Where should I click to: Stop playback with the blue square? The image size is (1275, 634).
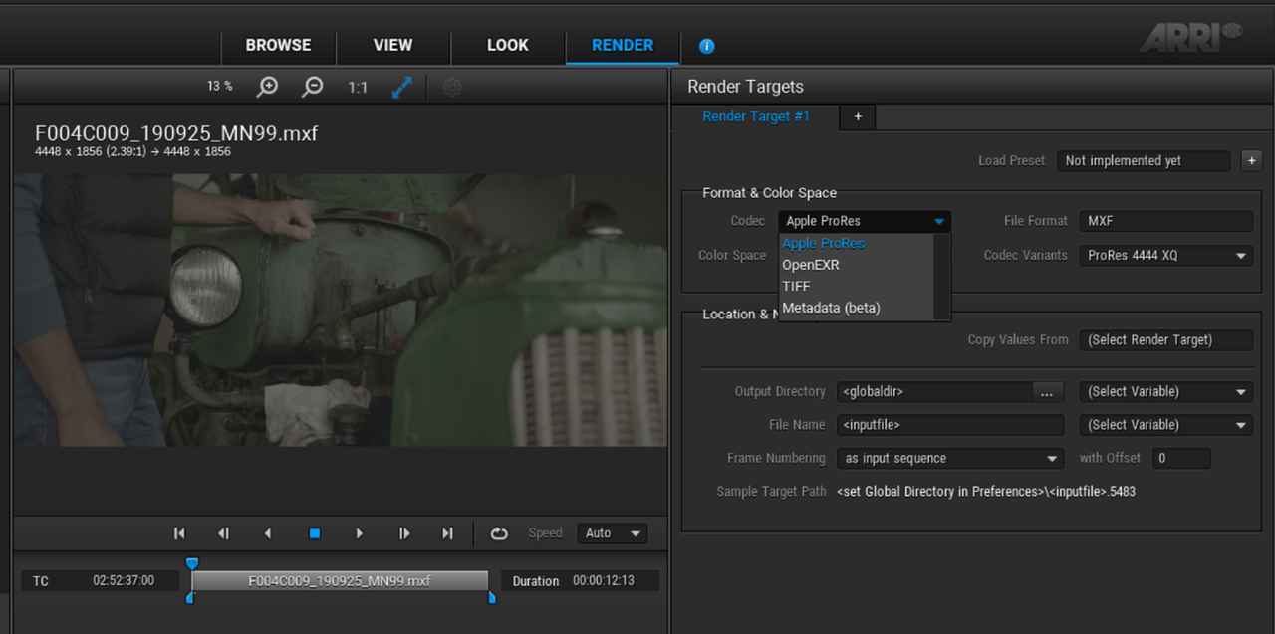[x=315, y=533]
